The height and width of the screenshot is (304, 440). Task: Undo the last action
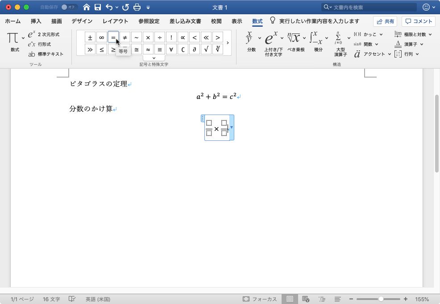pos(109,7)
